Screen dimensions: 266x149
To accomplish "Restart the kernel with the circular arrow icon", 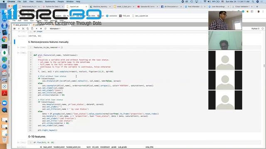I will (x=45, y=29).
